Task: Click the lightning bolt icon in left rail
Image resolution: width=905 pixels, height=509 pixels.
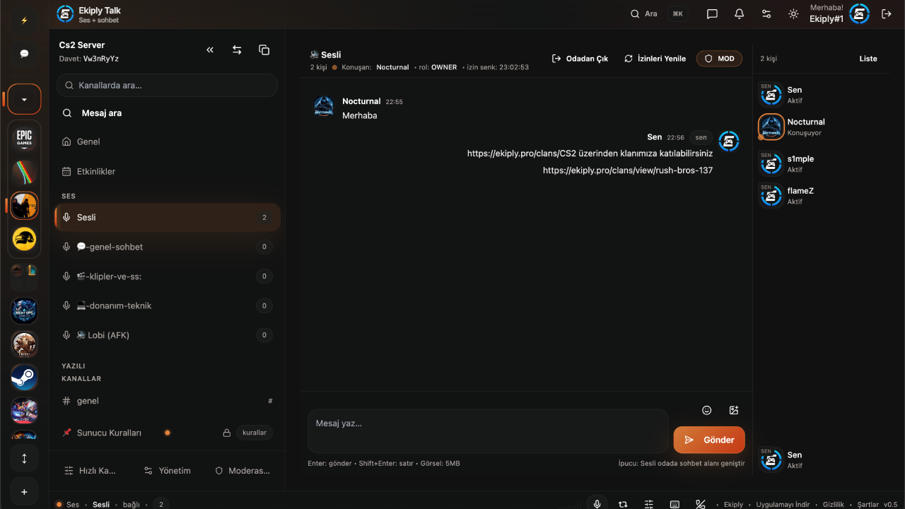Action: coord(24,21)
